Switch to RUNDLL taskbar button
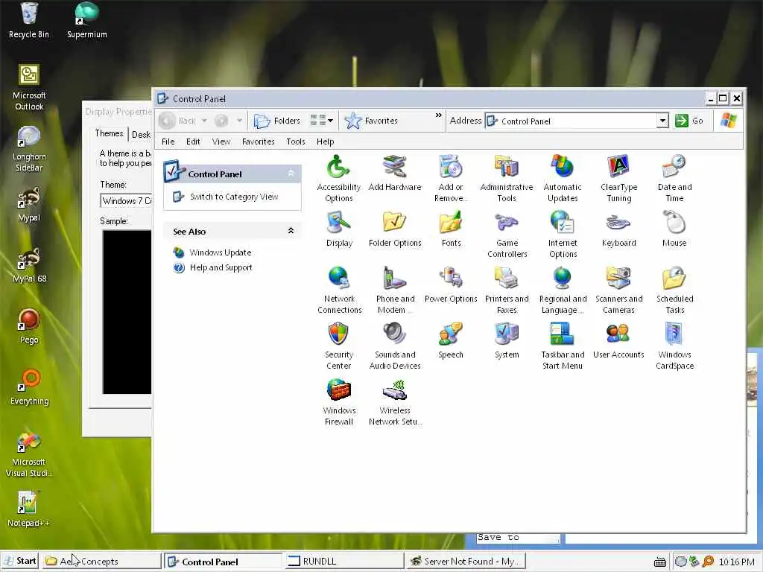Viewport: 763px width, 572px height. point(343,561)
